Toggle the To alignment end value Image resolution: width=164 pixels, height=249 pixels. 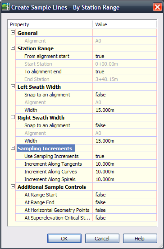pos(124,72)
